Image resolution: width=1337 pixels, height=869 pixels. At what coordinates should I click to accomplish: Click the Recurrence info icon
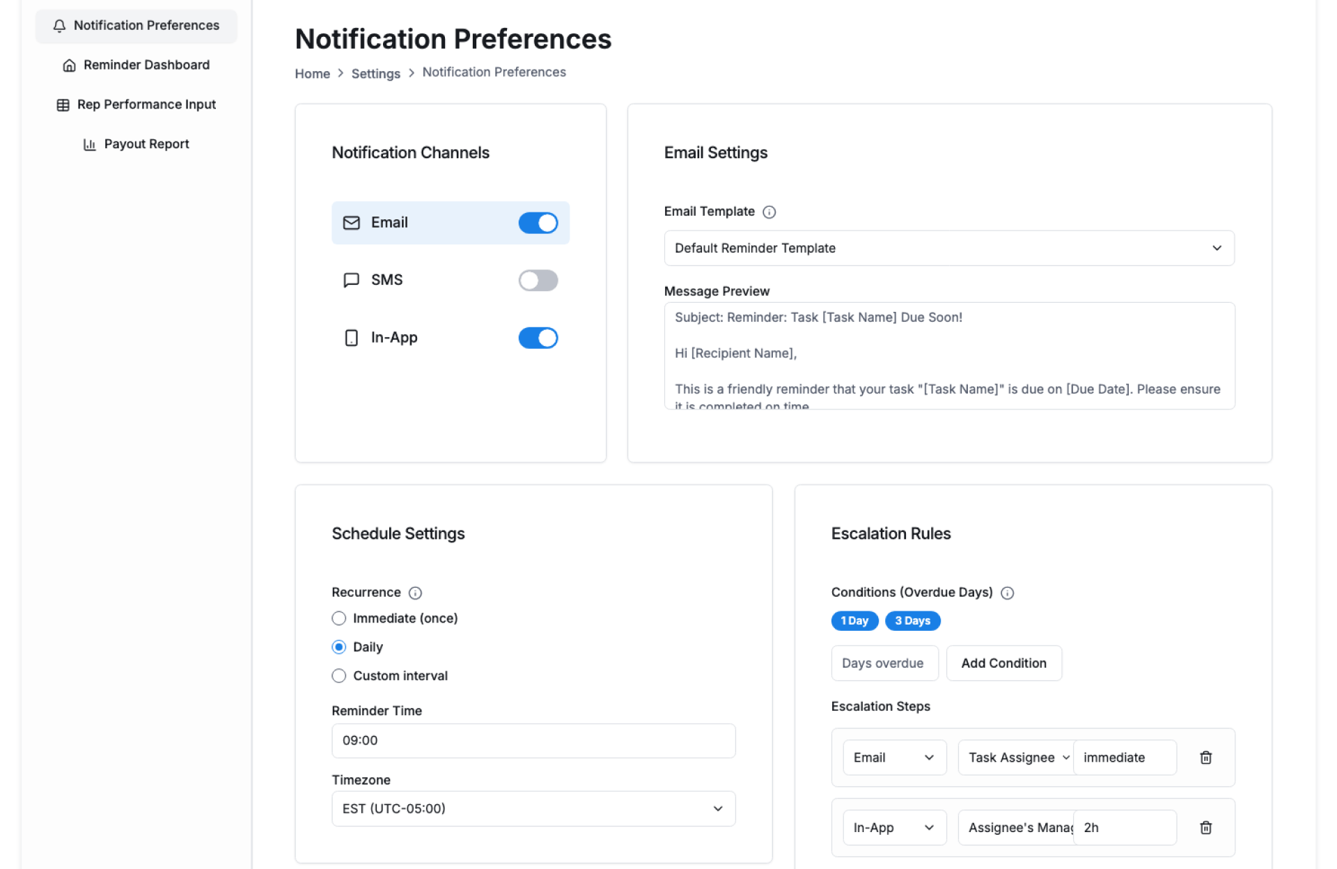tap(415, 593)
